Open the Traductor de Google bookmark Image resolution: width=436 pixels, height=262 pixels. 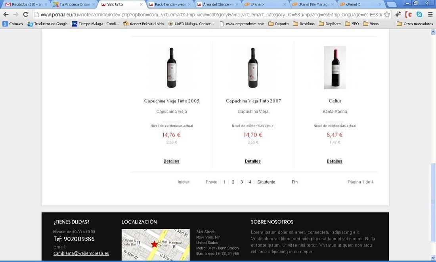48,24
